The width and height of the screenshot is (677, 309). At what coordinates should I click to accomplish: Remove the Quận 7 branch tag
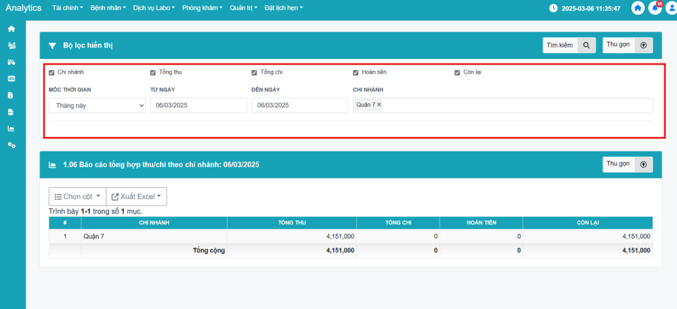pyautogui.click(x=379, y=105)
